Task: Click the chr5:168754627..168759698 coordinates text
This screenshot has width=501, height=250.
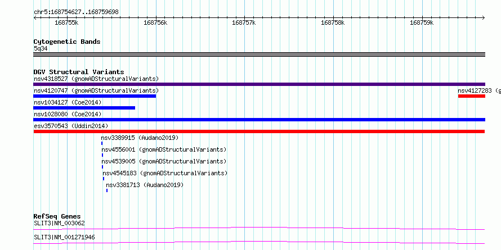Action: coord(76,12)
